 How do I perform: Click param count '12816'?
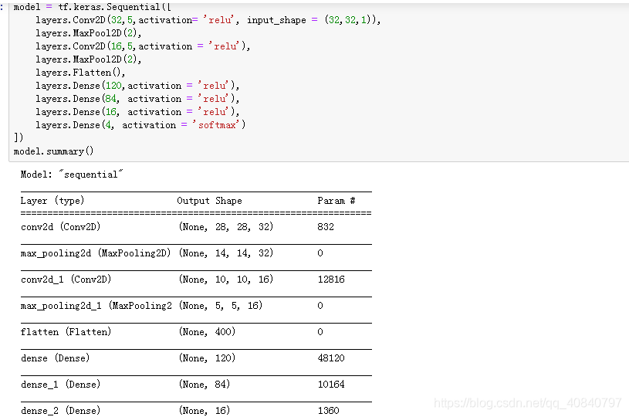331,280
